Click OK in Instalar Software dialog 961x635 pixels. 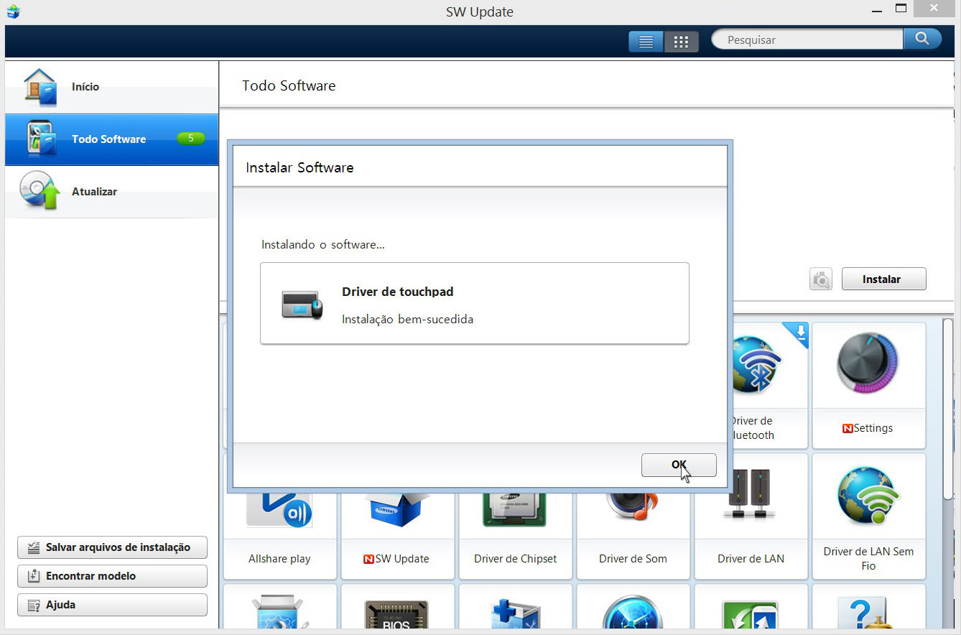coord(679,465)
